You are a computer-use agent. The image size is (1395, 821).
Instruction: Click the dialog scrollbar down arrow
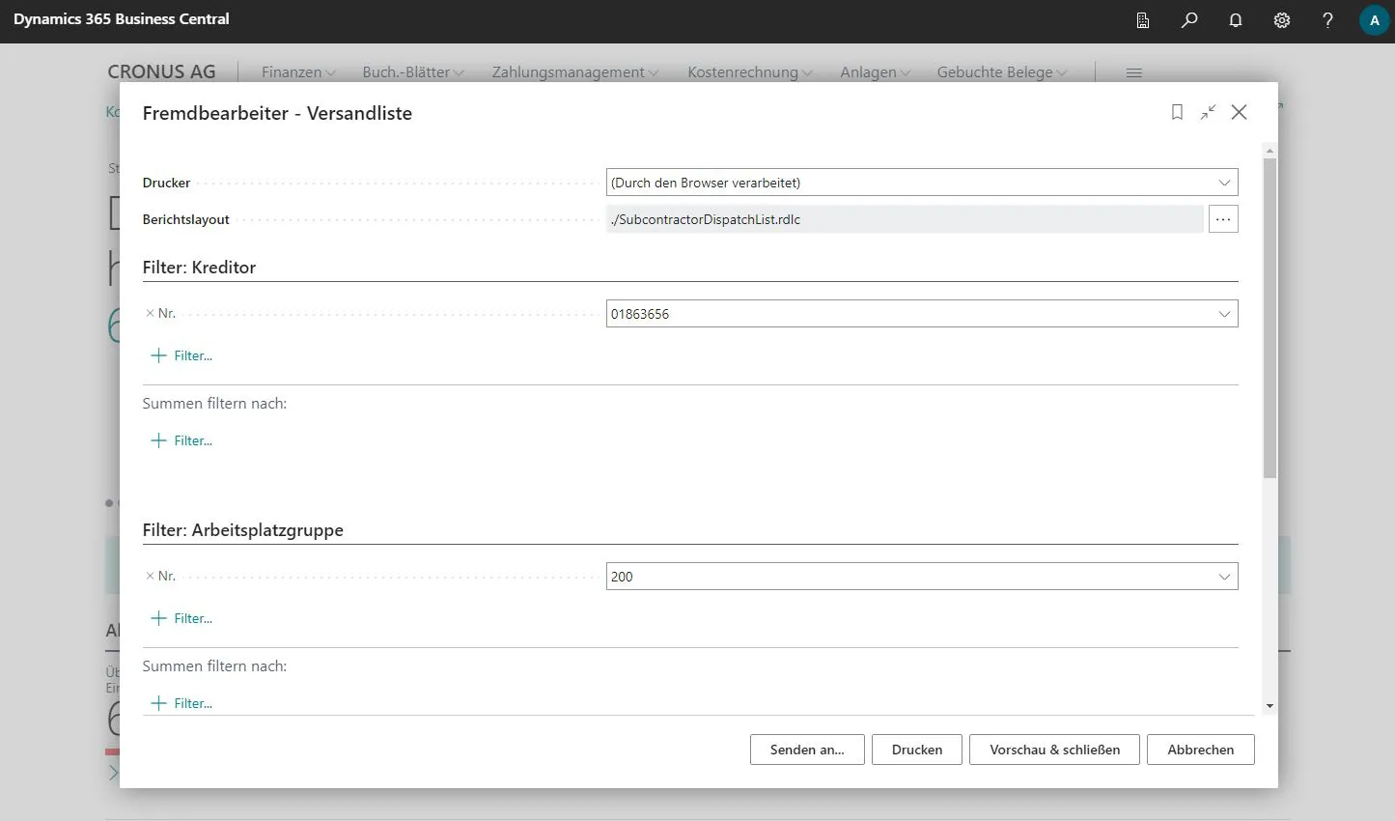click(1269, 706)
